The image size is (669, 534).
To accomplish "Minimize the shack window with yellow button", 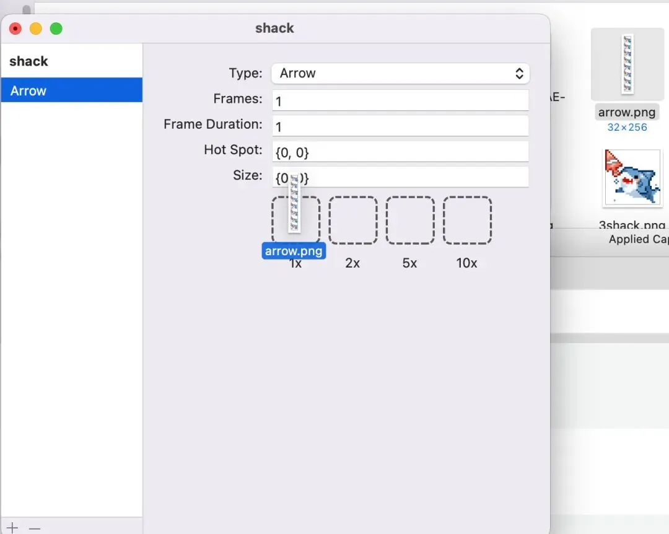I will (36, 28).
